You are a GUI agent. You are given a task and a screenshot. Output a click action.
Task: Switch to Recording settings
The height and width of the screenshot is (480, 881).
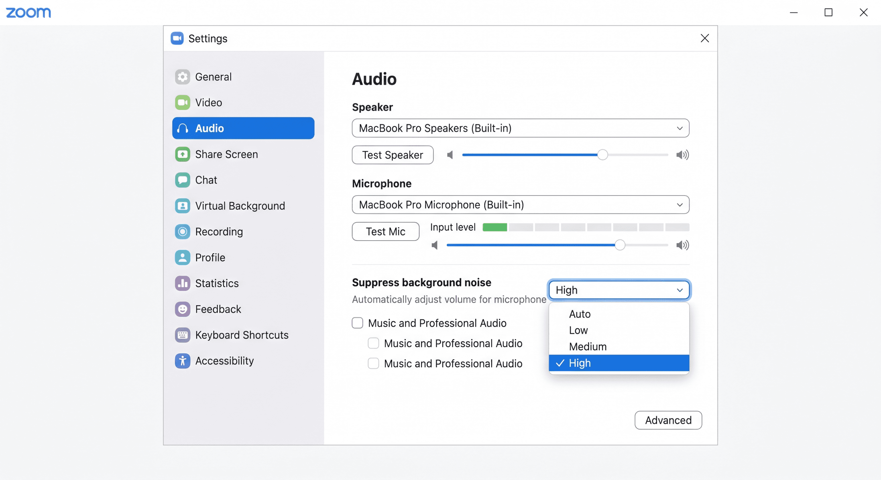(243, 231)
